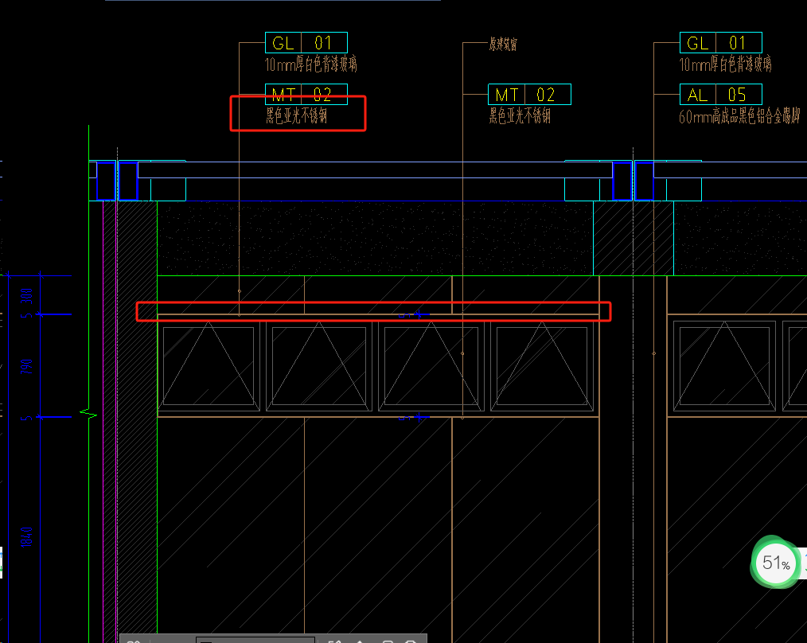Click the 790 vertical dimension text
The image size is (807, 643).
(x=27, y=367)
